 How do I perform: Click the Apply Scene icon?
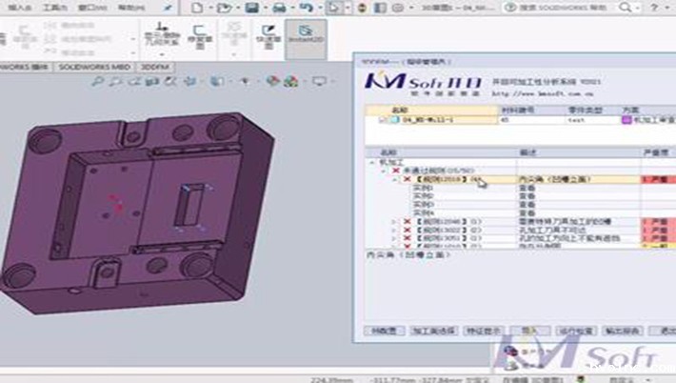click(x=291, y=81)
